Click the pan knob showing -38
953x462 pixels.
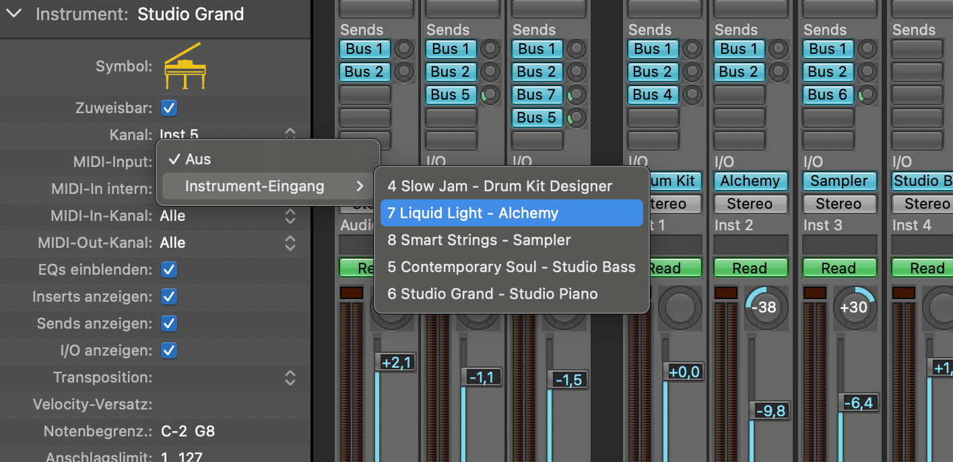[x=766, y=308]
